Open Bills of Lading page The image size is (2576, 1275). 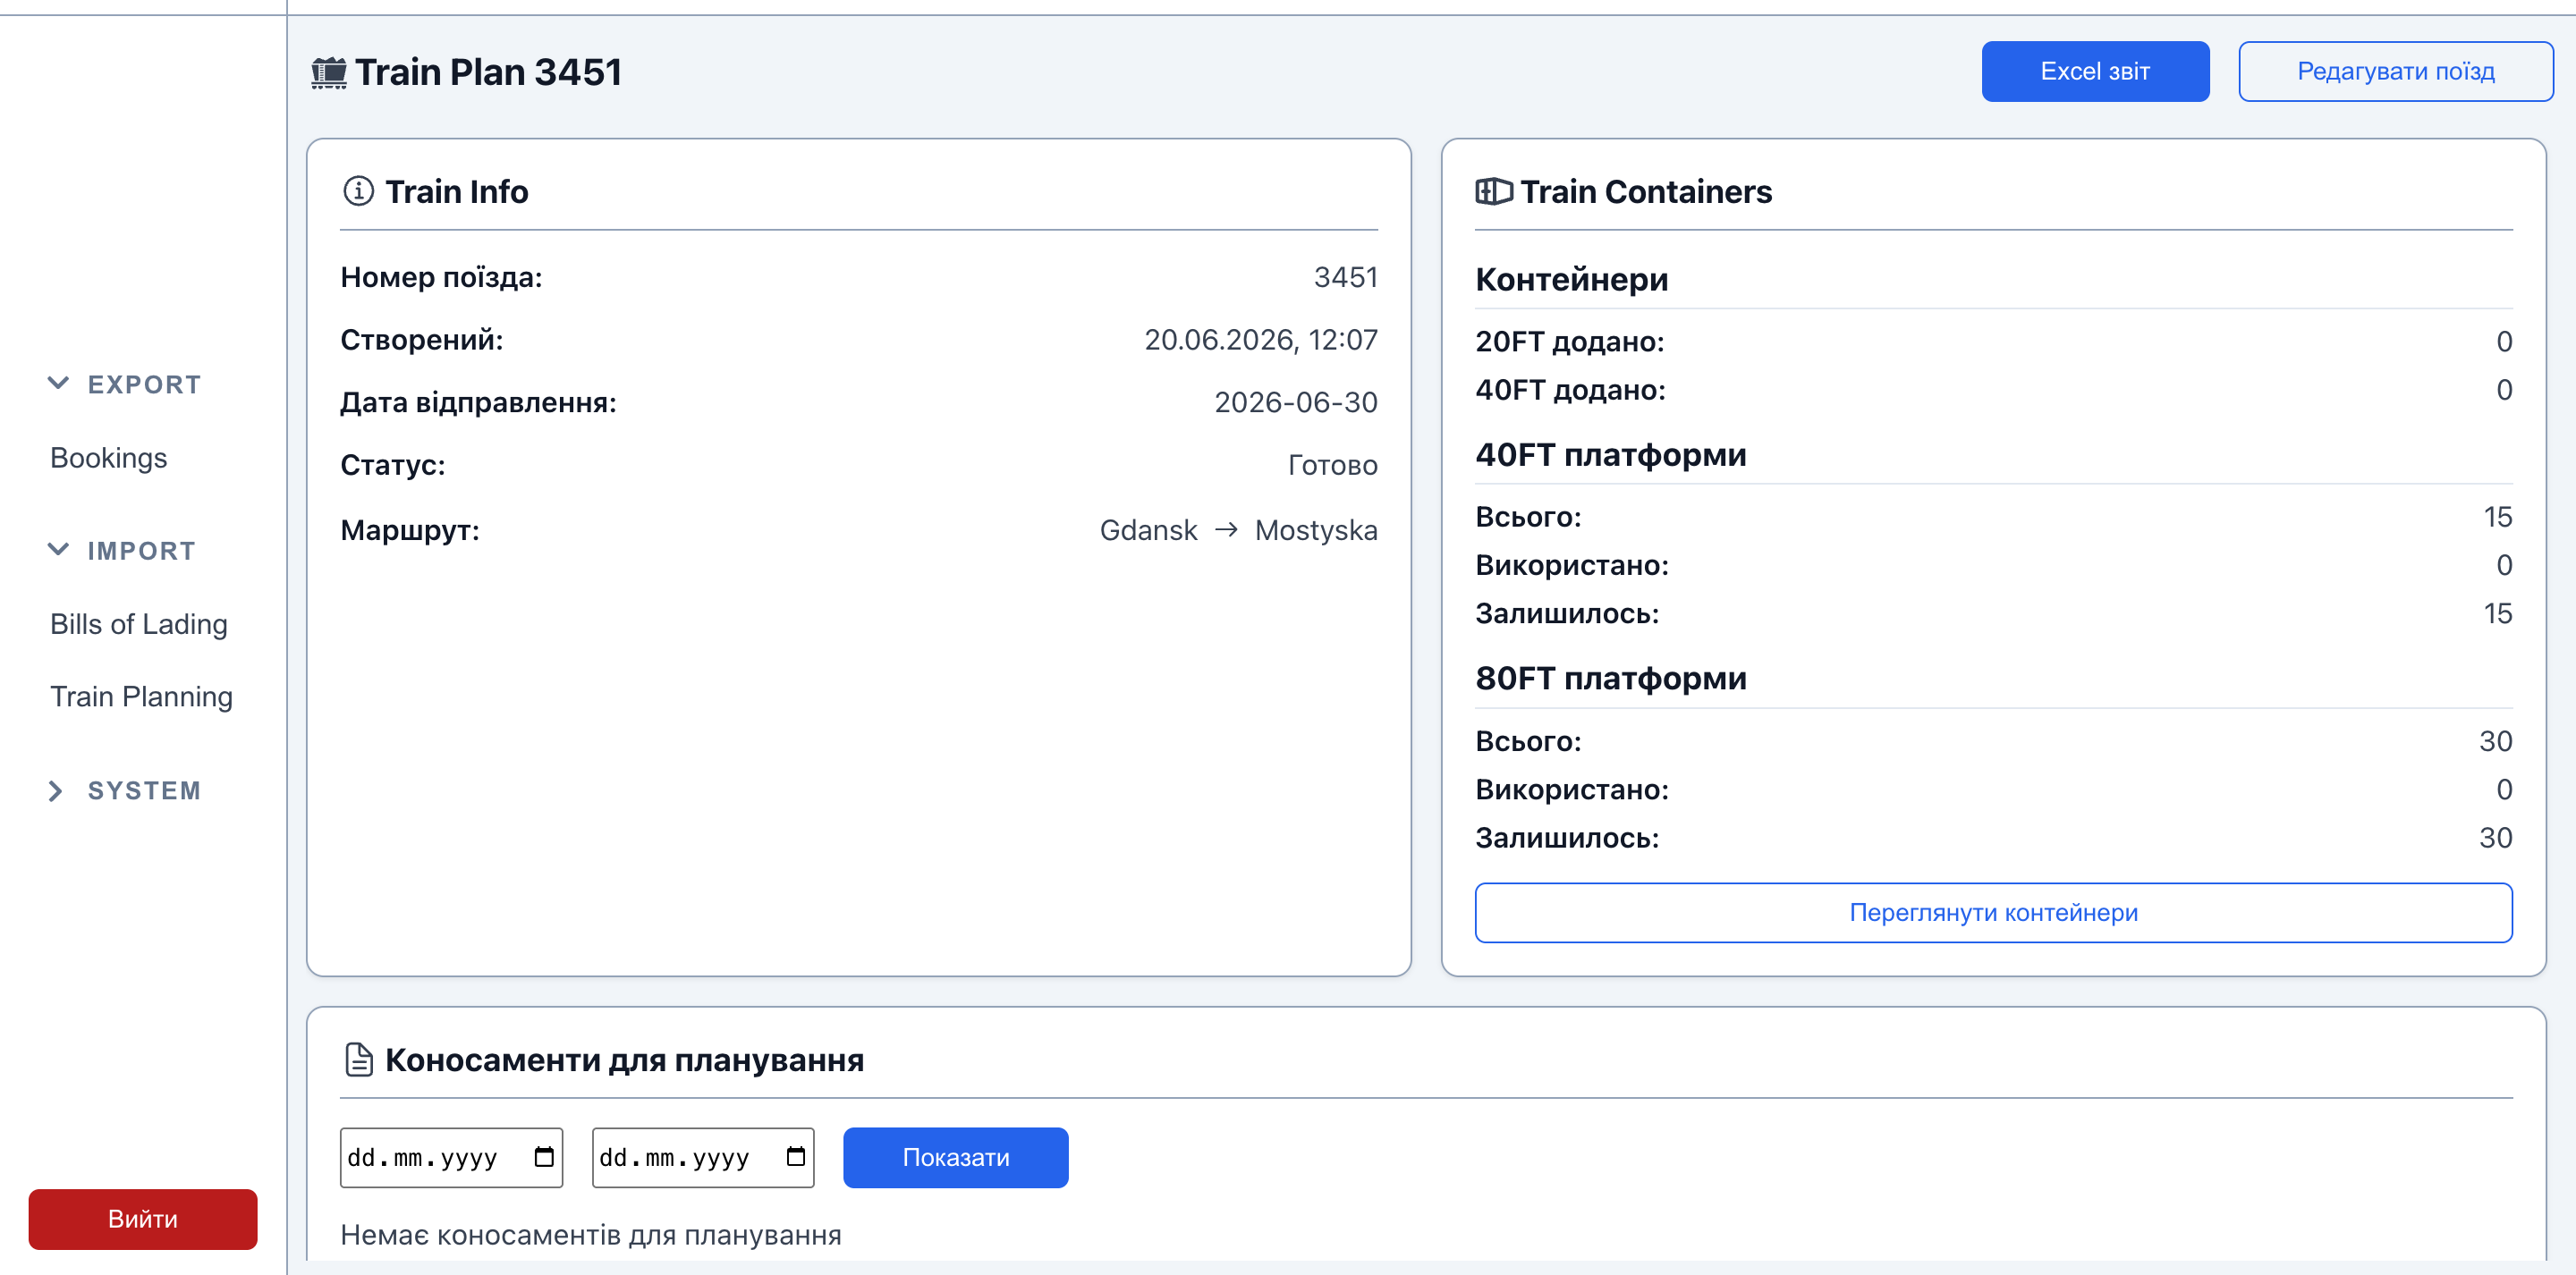139,624
